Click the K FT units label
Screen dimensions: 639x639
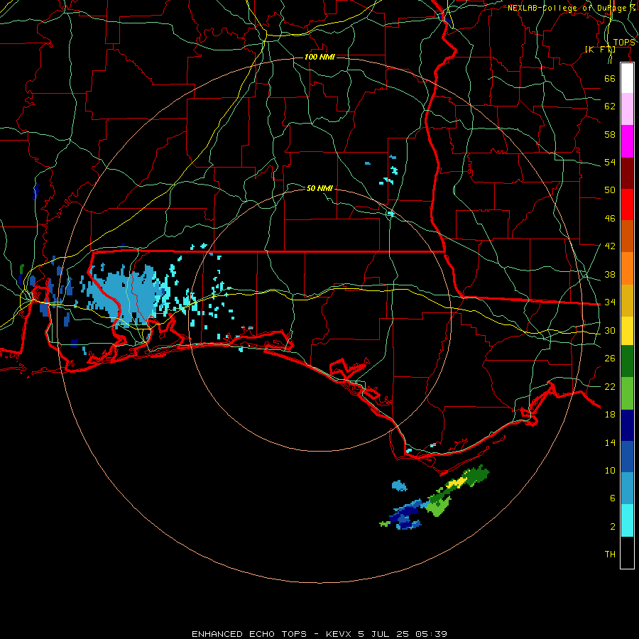[600, 49]
